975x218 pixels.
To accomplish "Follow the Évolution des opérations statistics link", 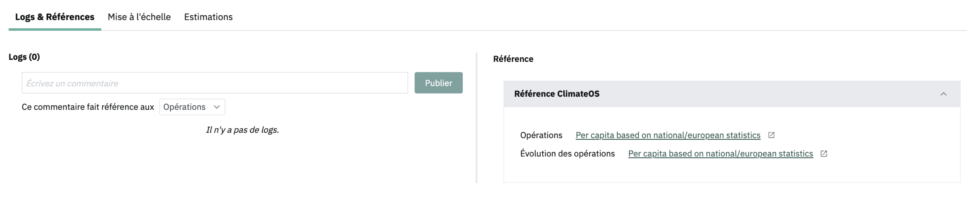I will (720, 154).
